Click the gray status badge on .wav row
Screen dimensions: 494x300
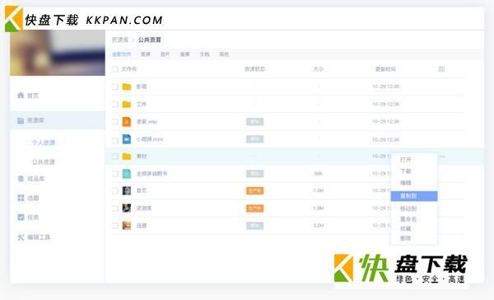[254, 121]
